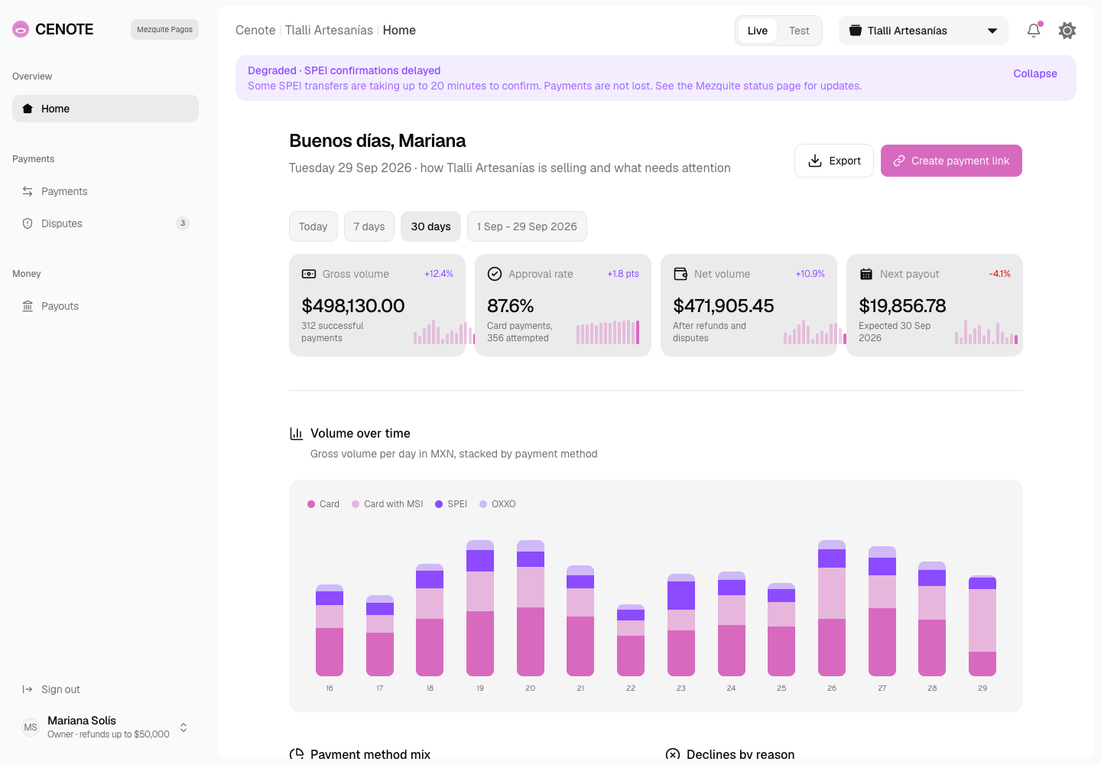1101x765 pixels.
Task: Select the 7 days range
Action: click(x=369, y=226)
